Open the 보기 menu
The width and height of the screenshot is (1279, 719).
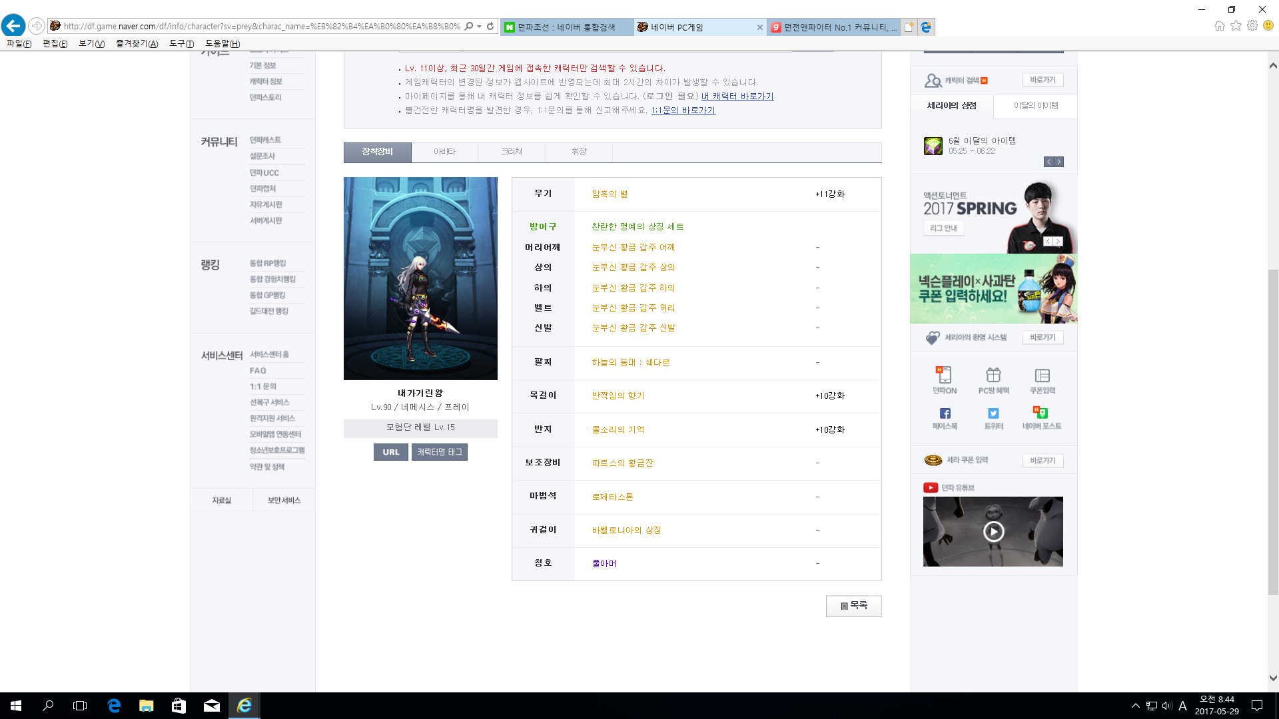pyautogui.click(x=91, y=43)
